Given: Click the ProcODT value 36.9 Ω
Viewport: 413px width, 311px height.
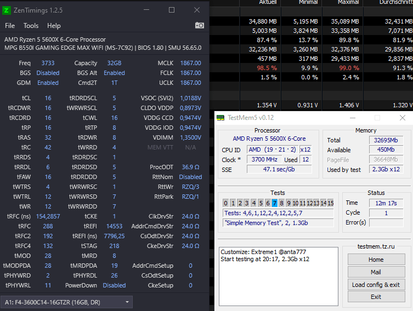Looking at the screenshot, I should (x=190, y=167).
